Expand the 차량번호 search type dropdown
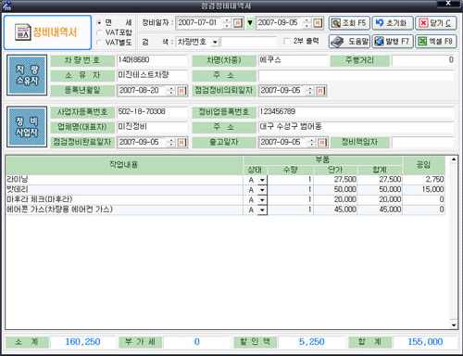The height and width of the screenshot is (356, 463). 215,42
